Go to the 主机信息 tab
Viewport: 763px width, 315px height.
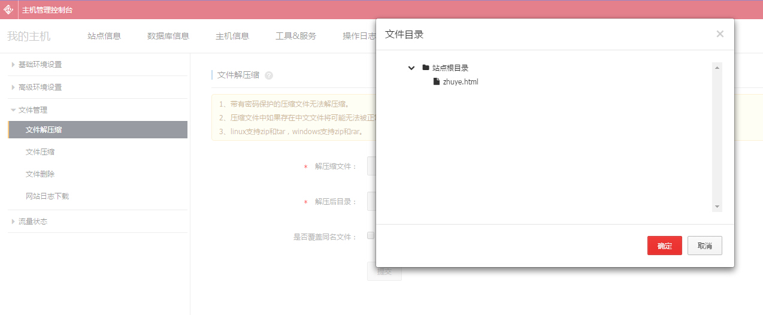(x=232, y=36)
